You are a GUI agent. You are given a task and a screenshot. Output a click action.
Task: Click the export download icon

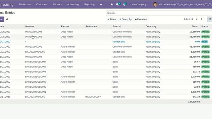click(x=7, y=19)
